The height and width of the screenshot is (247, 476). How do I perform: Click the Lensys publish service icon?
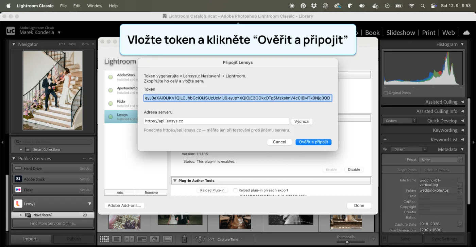point(18,204)
